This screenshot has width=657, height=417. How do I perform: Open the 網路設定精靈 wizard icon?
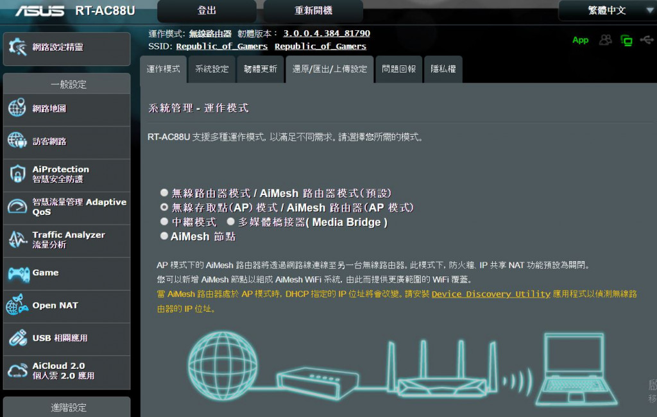click(x=17, y=47)
